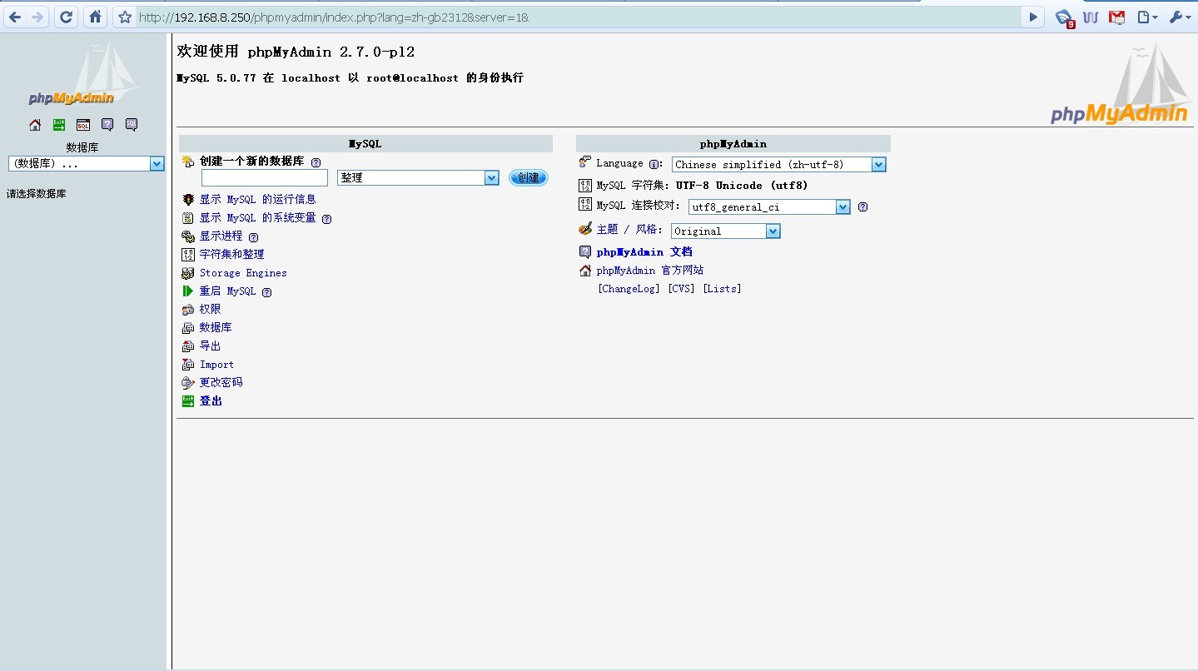Click the 登出 logout link
The height and width of the screenshot is (671, 1198).
[x=211, y=401]
